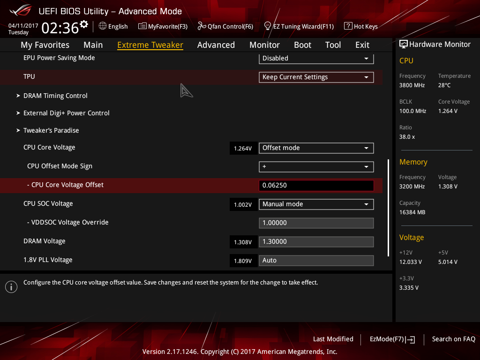Click the 1.264V CPU core voltage readout
The image size is (480, 360).
(243, 148)
